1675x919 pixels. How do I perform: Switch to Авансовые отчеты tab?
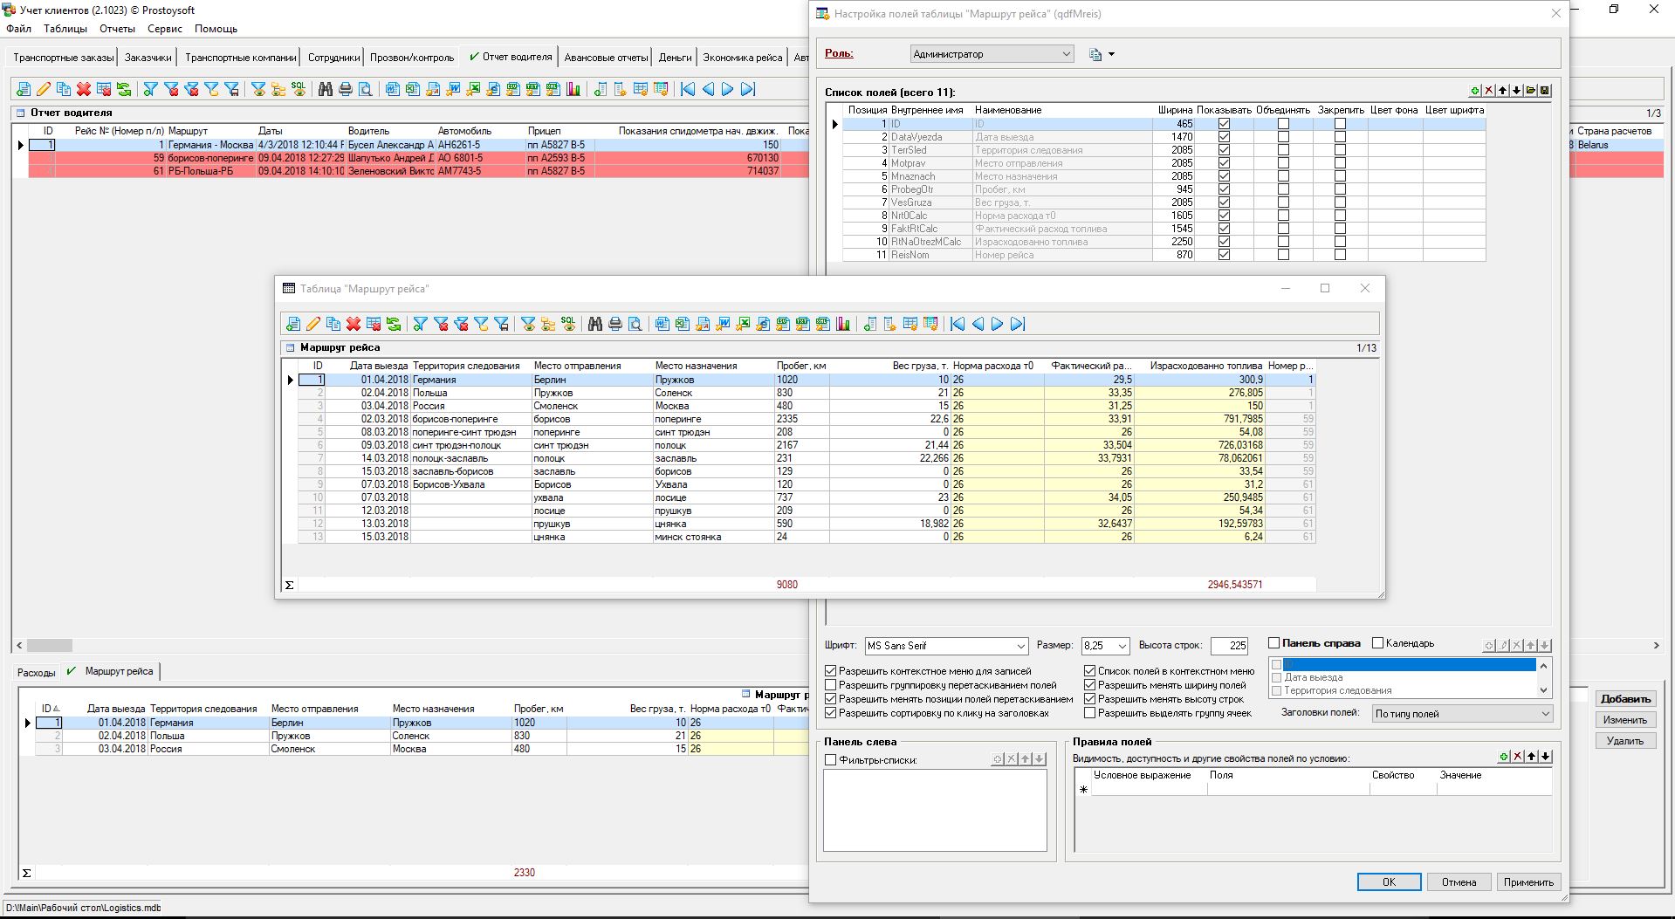pyautogui.click(x=606, y=58)
